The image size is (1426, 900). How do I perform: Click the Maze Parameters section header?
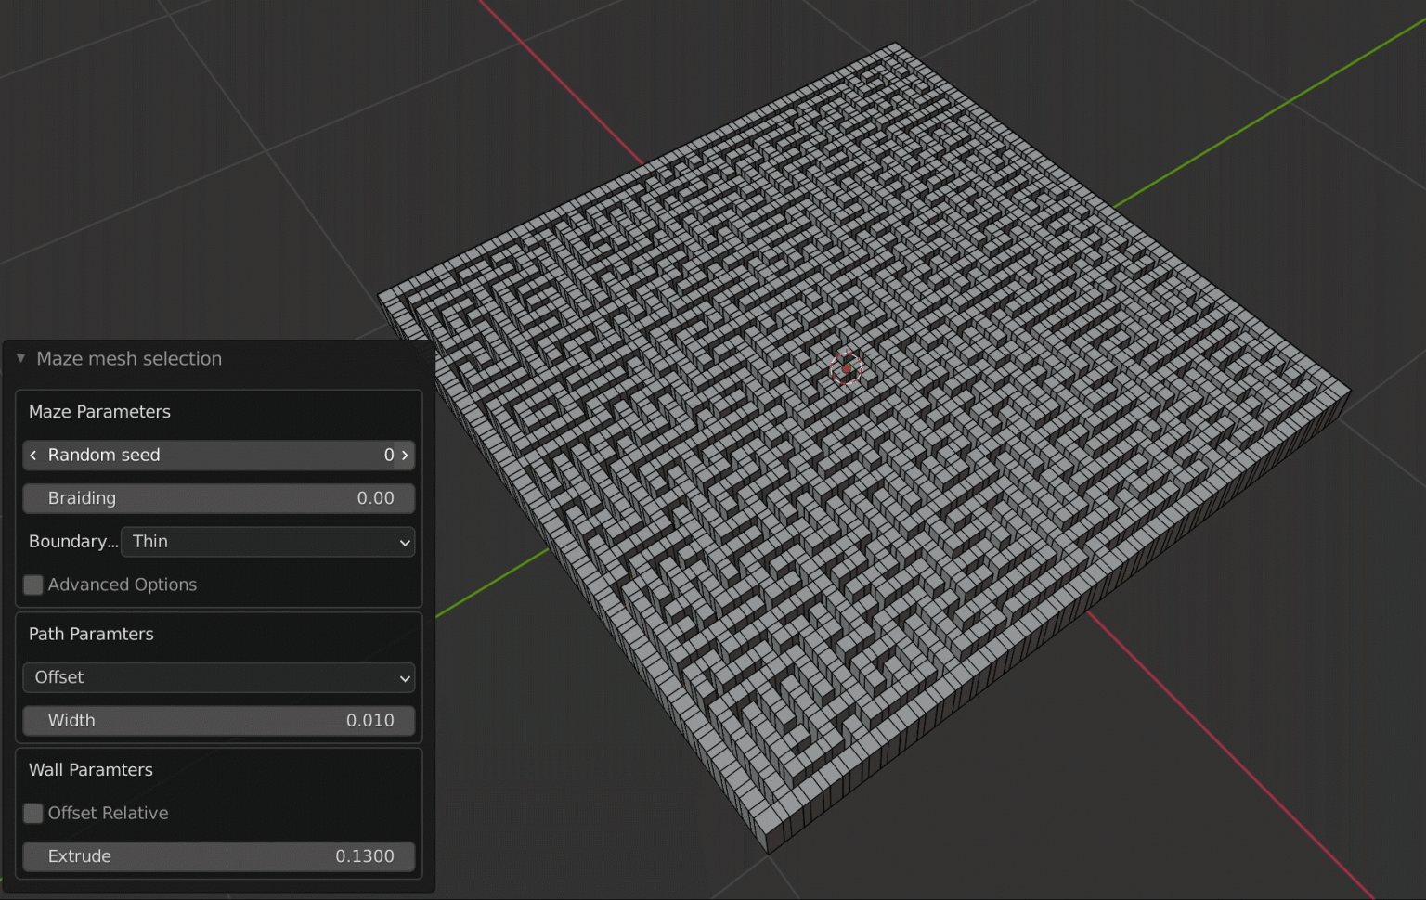(x=99, y=412)
